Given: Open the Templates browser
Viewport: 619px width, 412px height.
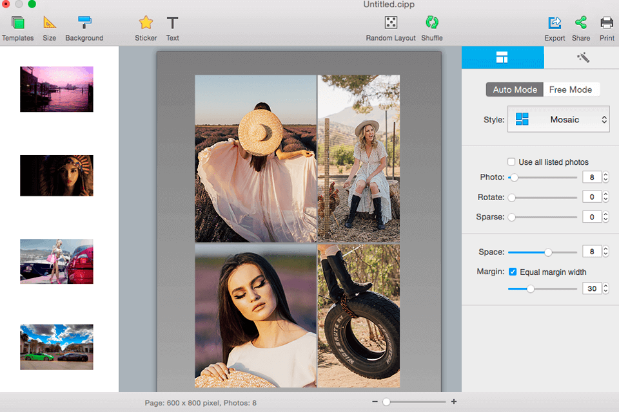Looking at the screenshot, I should [x=17, y=26].
